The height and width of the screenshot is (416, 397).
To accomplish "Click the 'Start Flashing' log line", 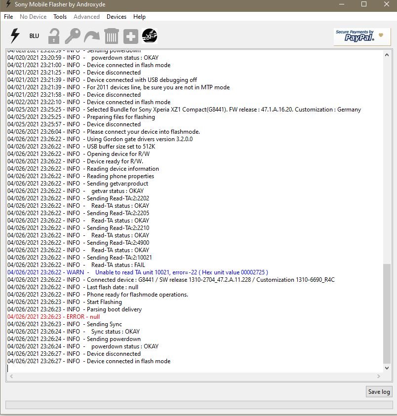I will click(x=65, y=302).
